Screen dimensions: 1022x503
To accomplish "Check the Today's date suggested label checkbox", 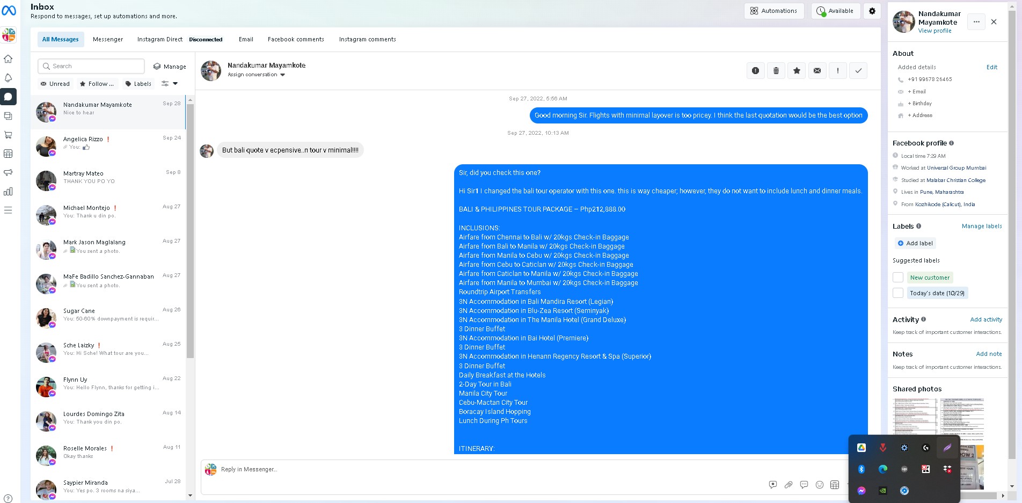I will click(x=898, y=293).
